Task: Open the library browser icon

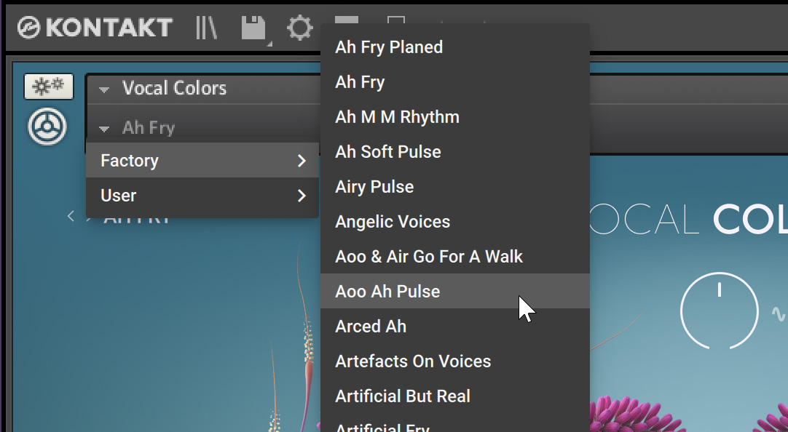Action: pyautogui.click(x=207, y=28)
